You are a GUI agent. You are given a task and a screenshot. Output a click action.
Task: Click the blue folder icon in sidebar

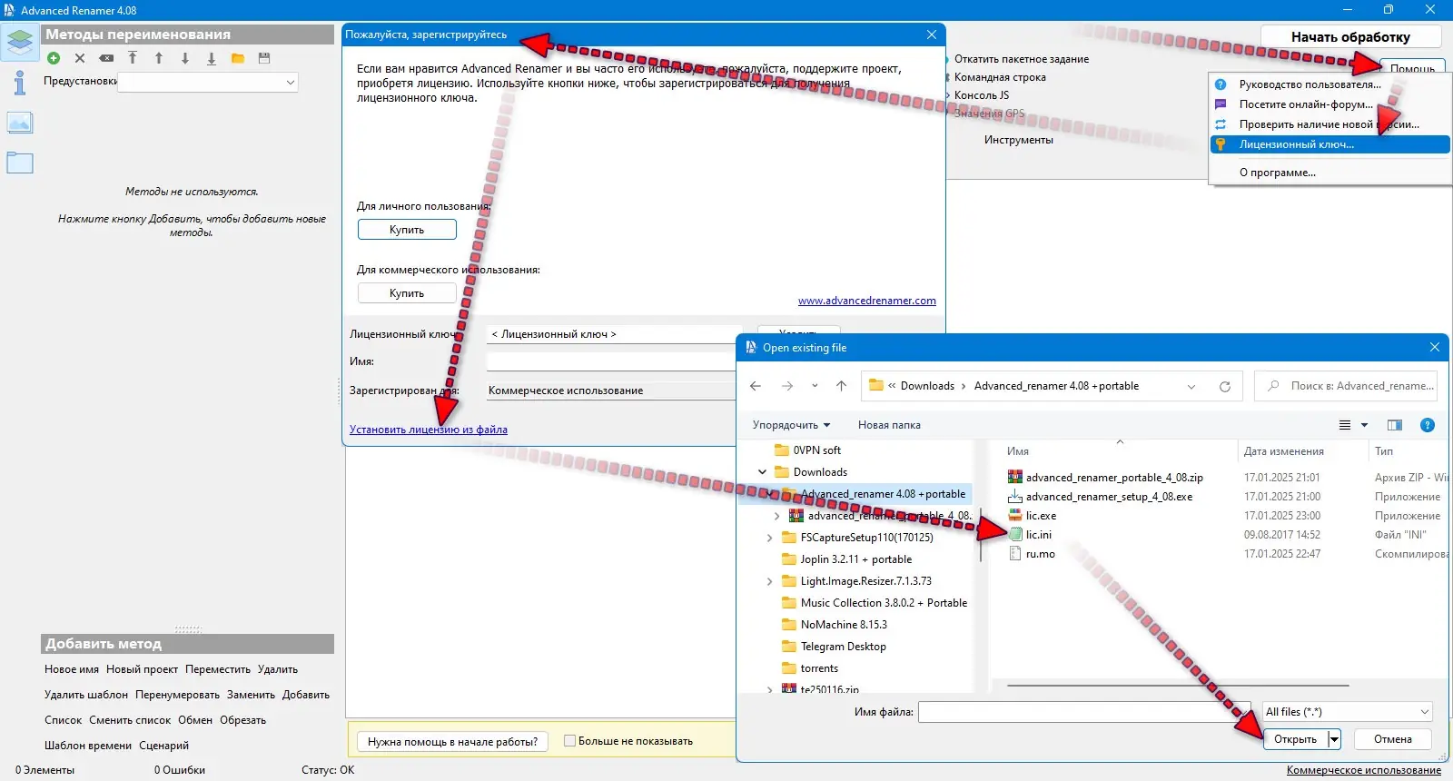pyautogui.click(x=20, y=163)
